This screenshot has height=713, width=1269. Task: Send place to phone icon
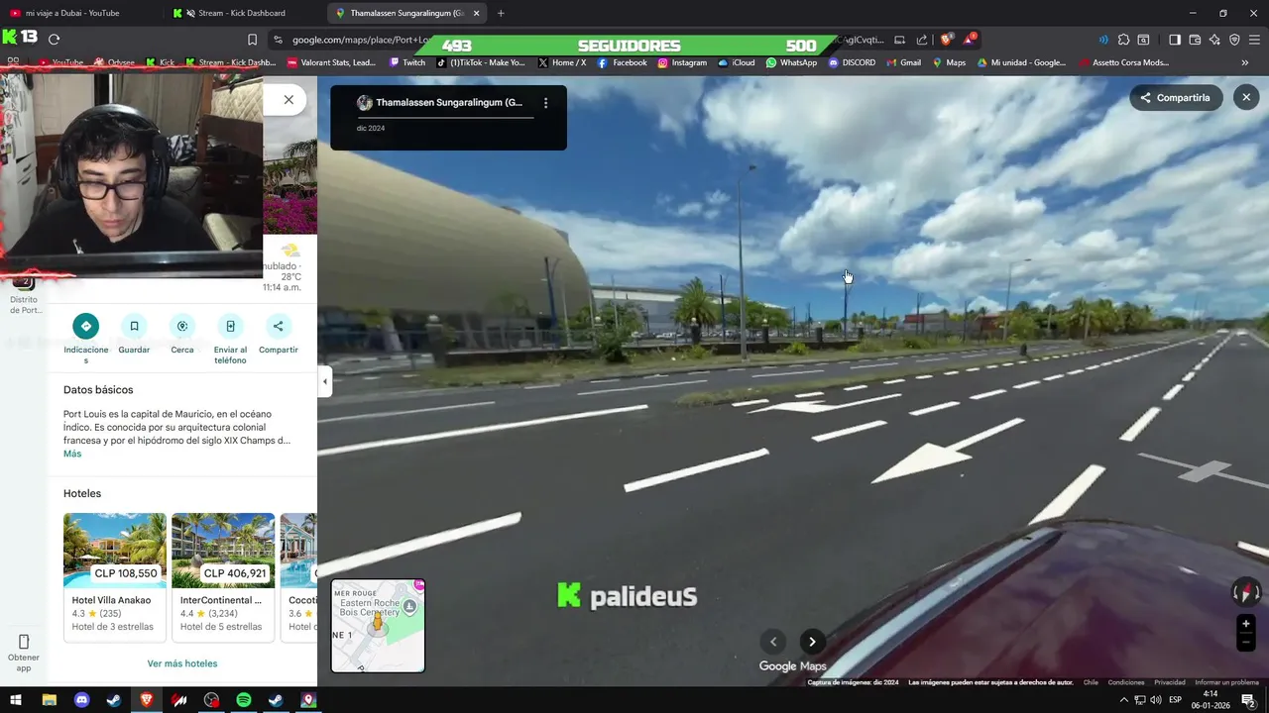coord(230,326)
